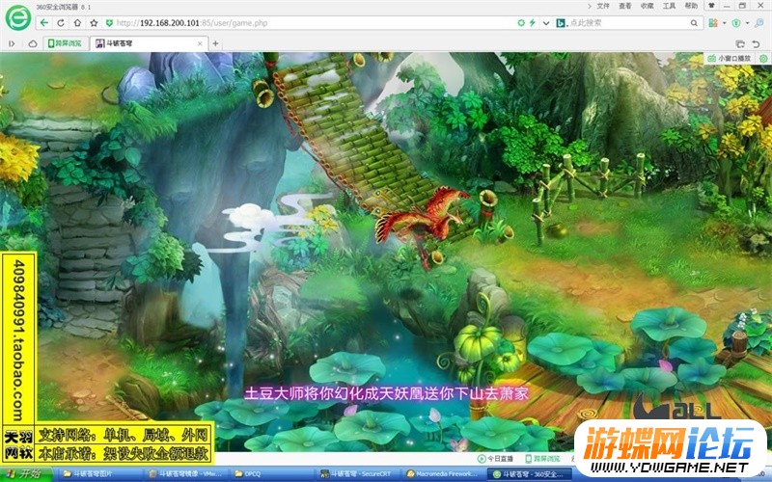Click the Bing search engine icon

[561, 22]
